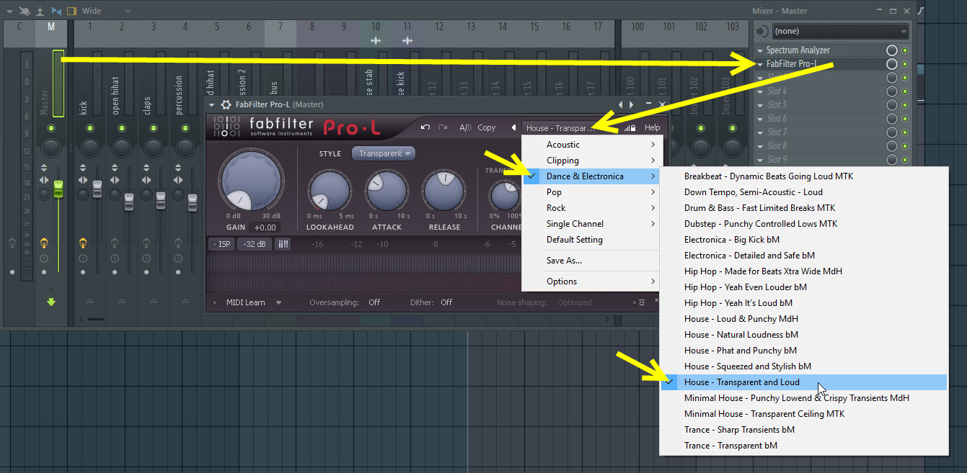Click the stereo separation icon on kick track
The height and width of the screenshot is (473, 967).
point(83,180)
